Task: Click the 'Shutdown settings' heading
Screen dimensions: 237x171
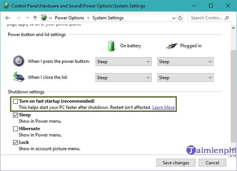Action: pyautogui.click(x=26, y=92)
